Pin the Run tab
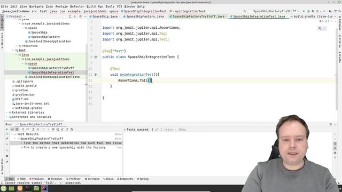This screenshot has width=342, height=192. coord(7,162)
